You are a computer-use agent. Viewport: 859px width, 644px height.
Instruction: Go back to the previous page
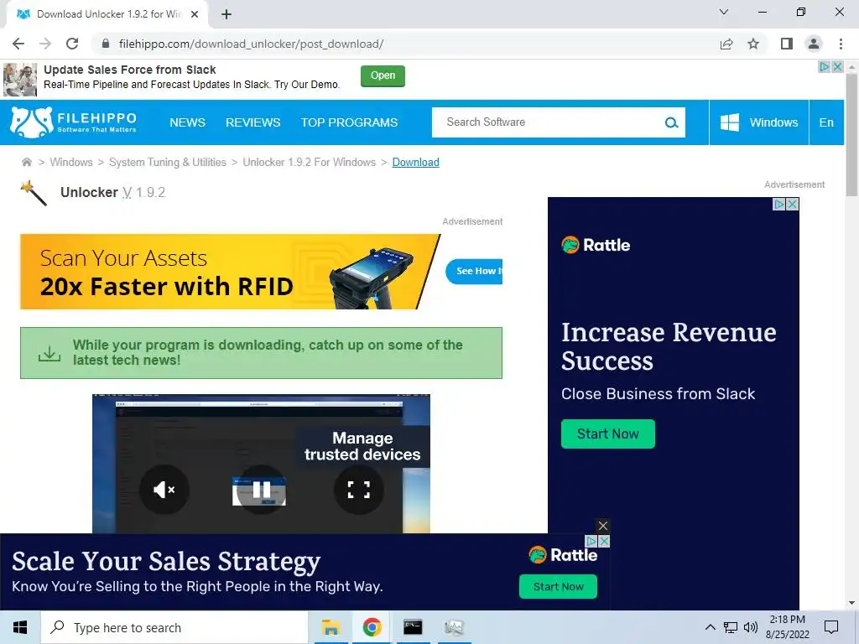tap(18, 44)
